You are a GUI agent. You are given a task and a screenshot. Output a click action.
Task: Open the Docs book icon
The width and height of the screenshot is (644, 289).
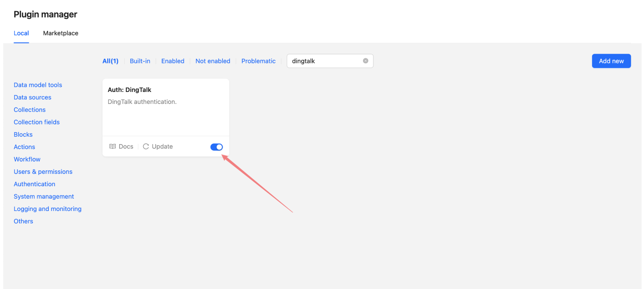113,146
